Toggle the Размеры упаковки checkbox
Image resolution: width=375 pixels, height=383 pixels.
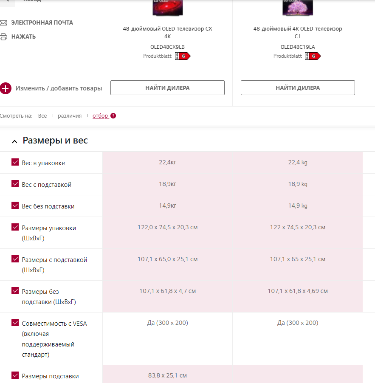15,227
